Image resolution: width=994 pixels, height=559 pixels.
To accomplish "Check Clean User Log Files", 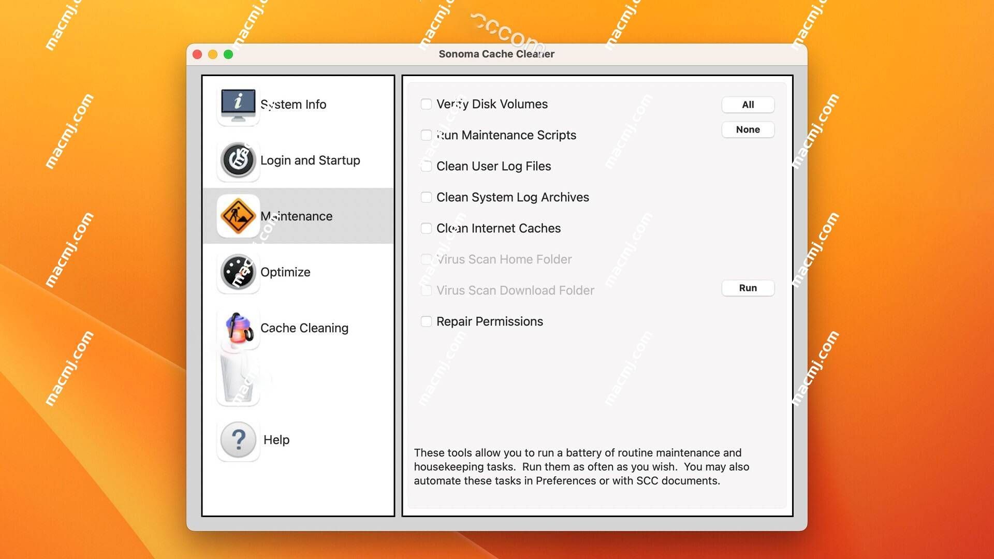I will [426, 166].
